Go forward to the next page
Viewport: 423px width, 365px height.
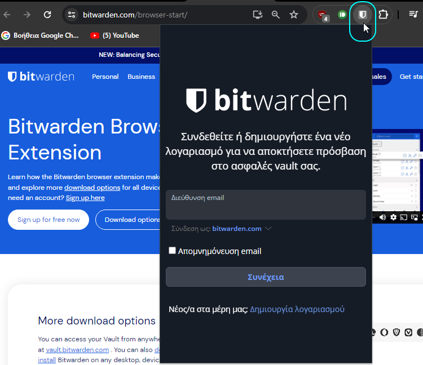(x=27, y=15)
